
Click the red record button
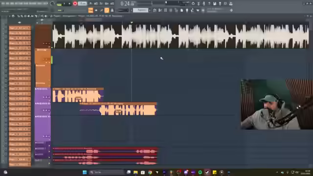pyautogui.click(x=75, y=3)
